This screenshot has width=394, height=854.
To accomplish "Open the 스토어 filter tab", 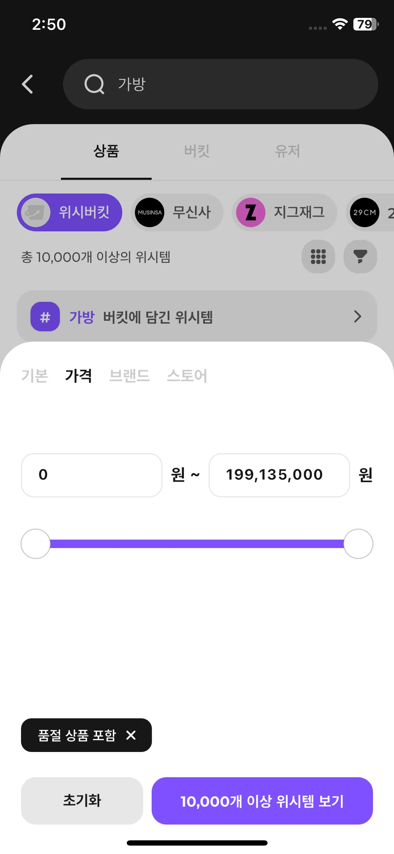I will tap(187, 376).
